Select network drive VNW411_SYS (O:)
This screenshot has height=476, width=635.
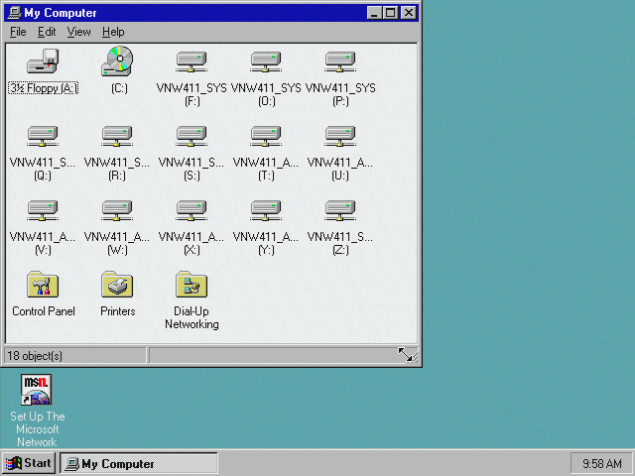tap(266, 61)
